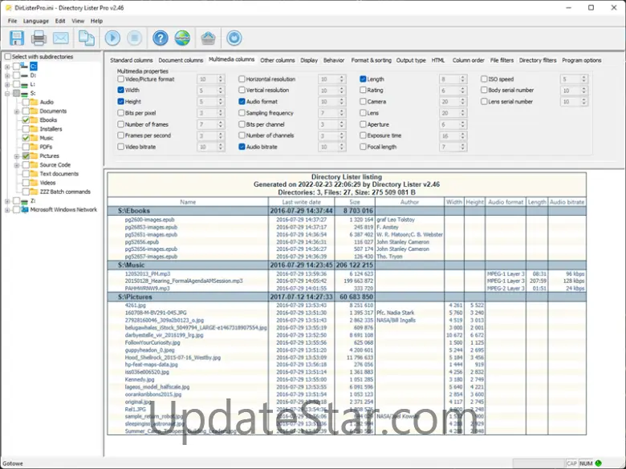
Task: Expand the Pictures folder node
Action: (17, 156)
